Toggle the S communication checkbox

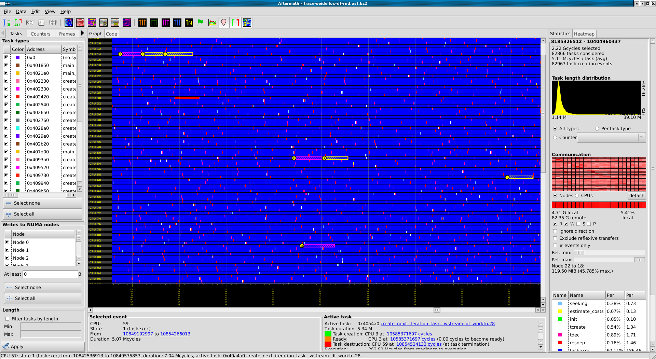(x=578, y=224)
